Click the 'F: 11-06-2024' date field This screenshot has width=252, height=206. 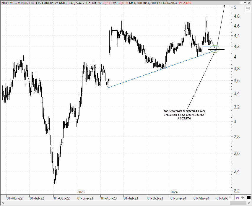(x=167, y=3)
